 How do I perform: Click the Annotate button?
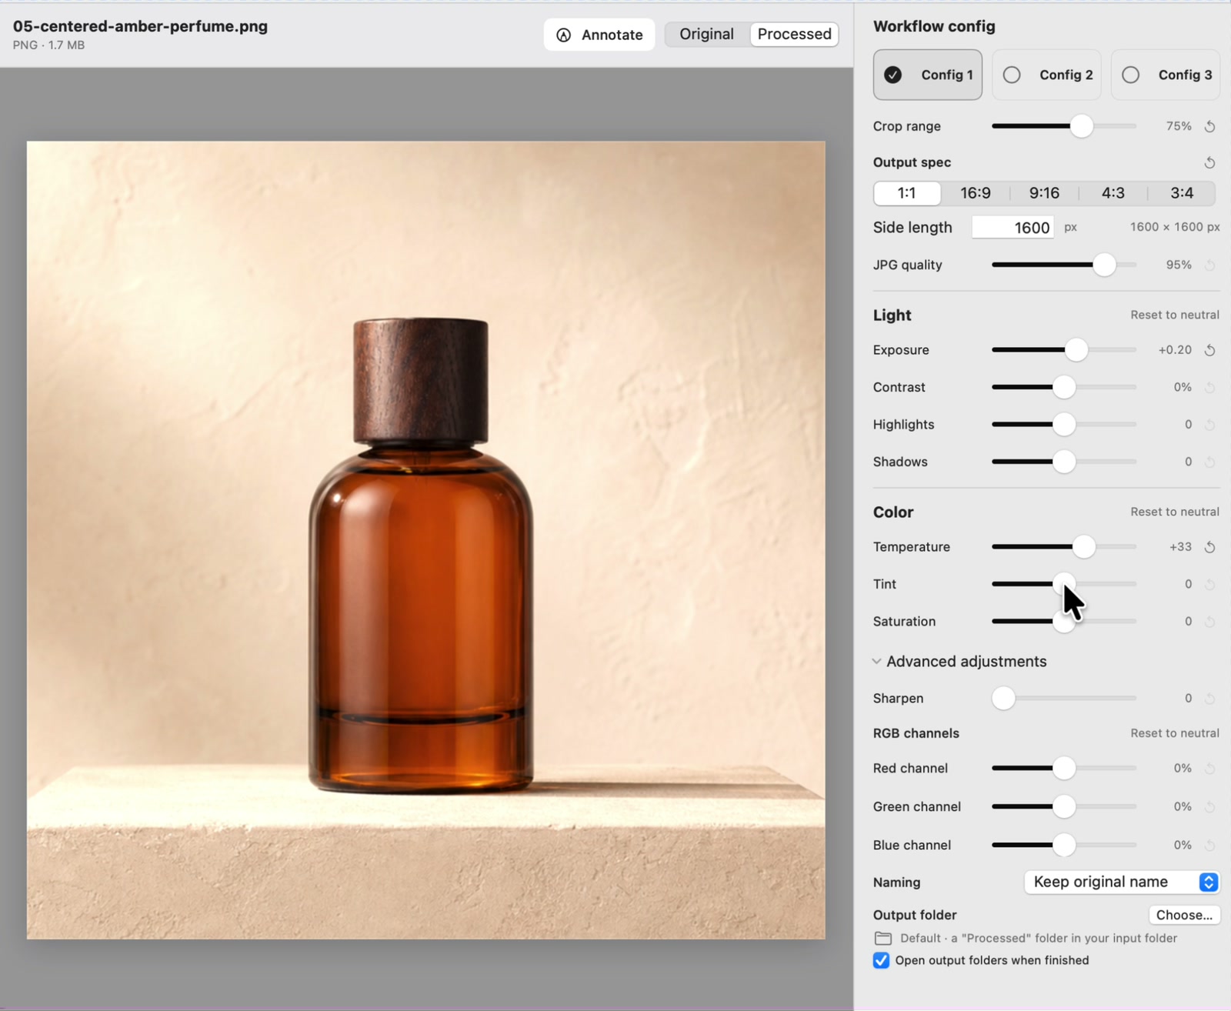click(x=599, y=35)
